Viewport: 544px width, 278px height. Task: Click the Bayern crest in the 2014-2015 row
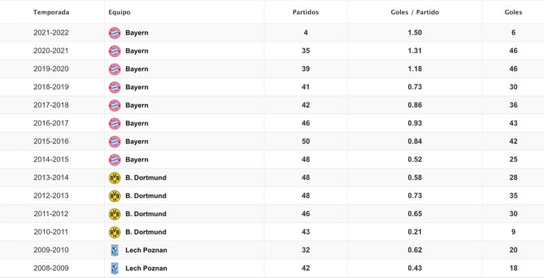tap(114, 160)
